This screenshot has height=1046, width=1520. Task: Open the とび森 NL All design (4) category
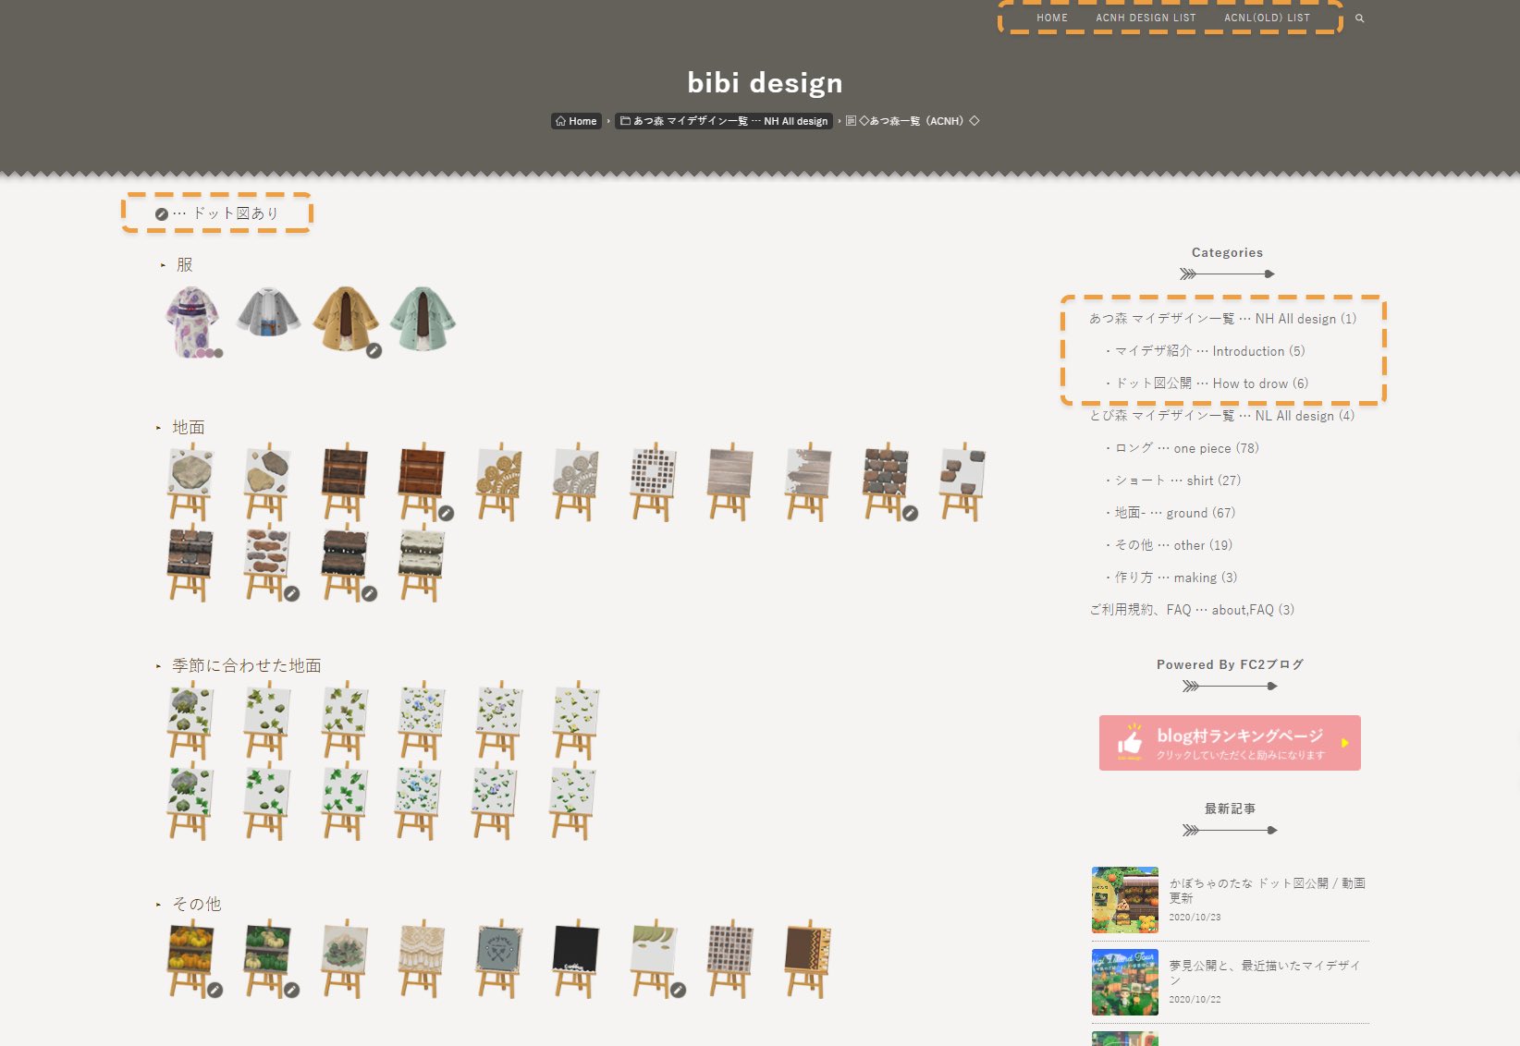tap(1221, 416)
